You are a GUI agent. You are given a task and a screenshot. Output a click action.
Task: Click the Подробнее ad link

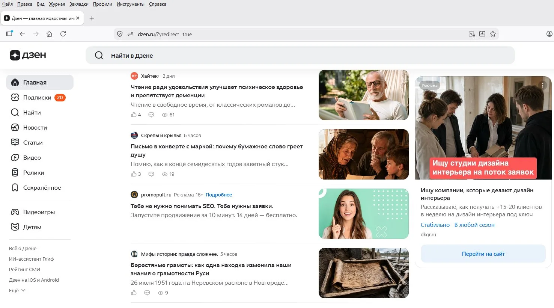[219, 195]
